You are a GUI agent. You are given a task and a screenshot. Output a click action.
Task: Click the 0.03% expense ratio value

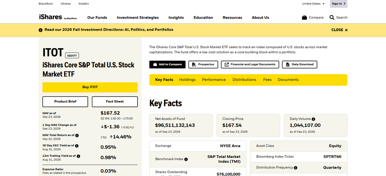[108, 171]
